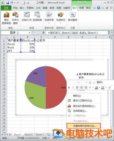Select the column D header
This screenshot has height=141, width=114.
[55, 37]
